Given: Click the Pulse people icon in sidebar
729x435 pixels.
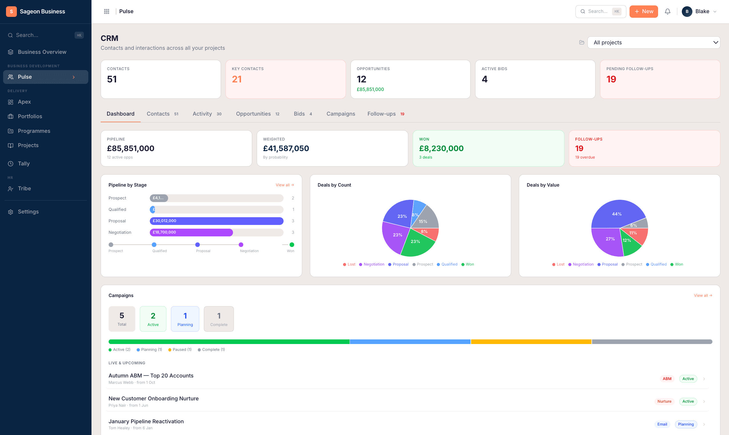Looking at the screenshot, I should point(11,77).
